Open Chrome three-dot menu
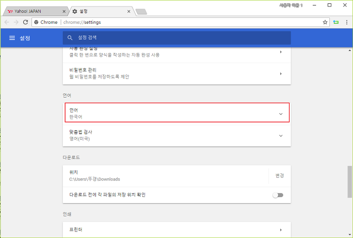353x238 pixels. [347, 22]
